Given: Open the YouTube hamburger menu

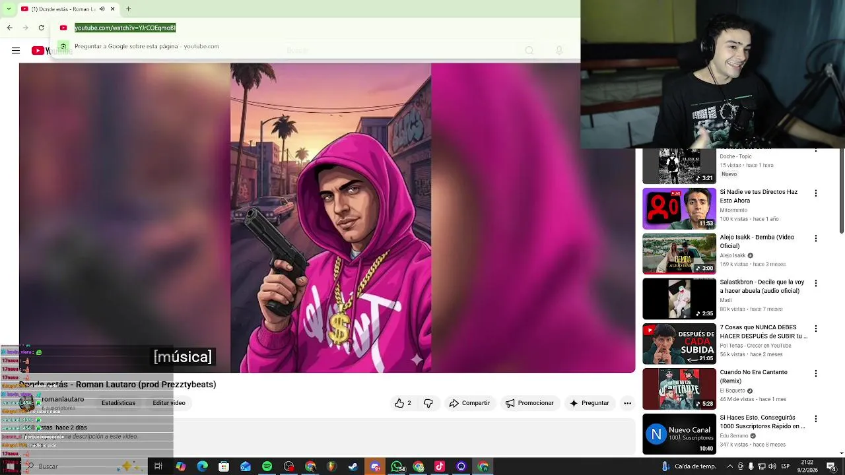Looking at the screenshot, I should [16, 51].
